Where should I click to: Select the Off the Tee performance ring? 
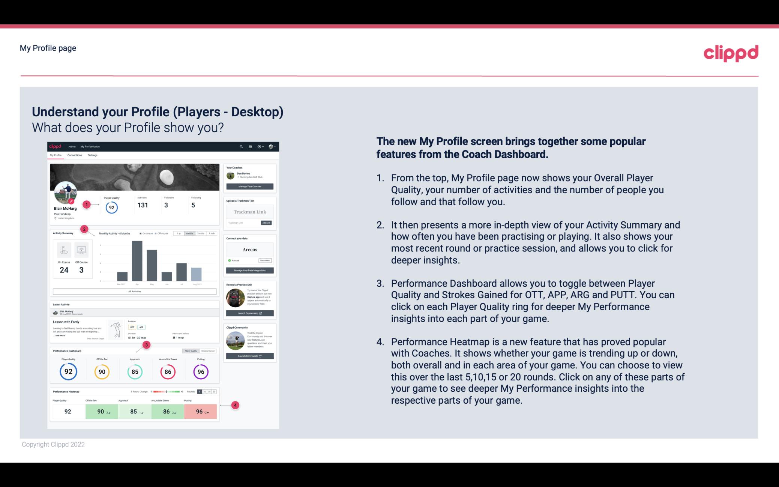(102, 371)
